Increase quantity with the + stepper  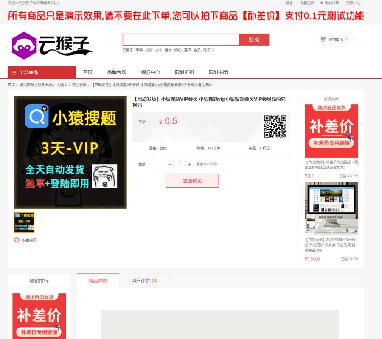(x=190, y=164)
